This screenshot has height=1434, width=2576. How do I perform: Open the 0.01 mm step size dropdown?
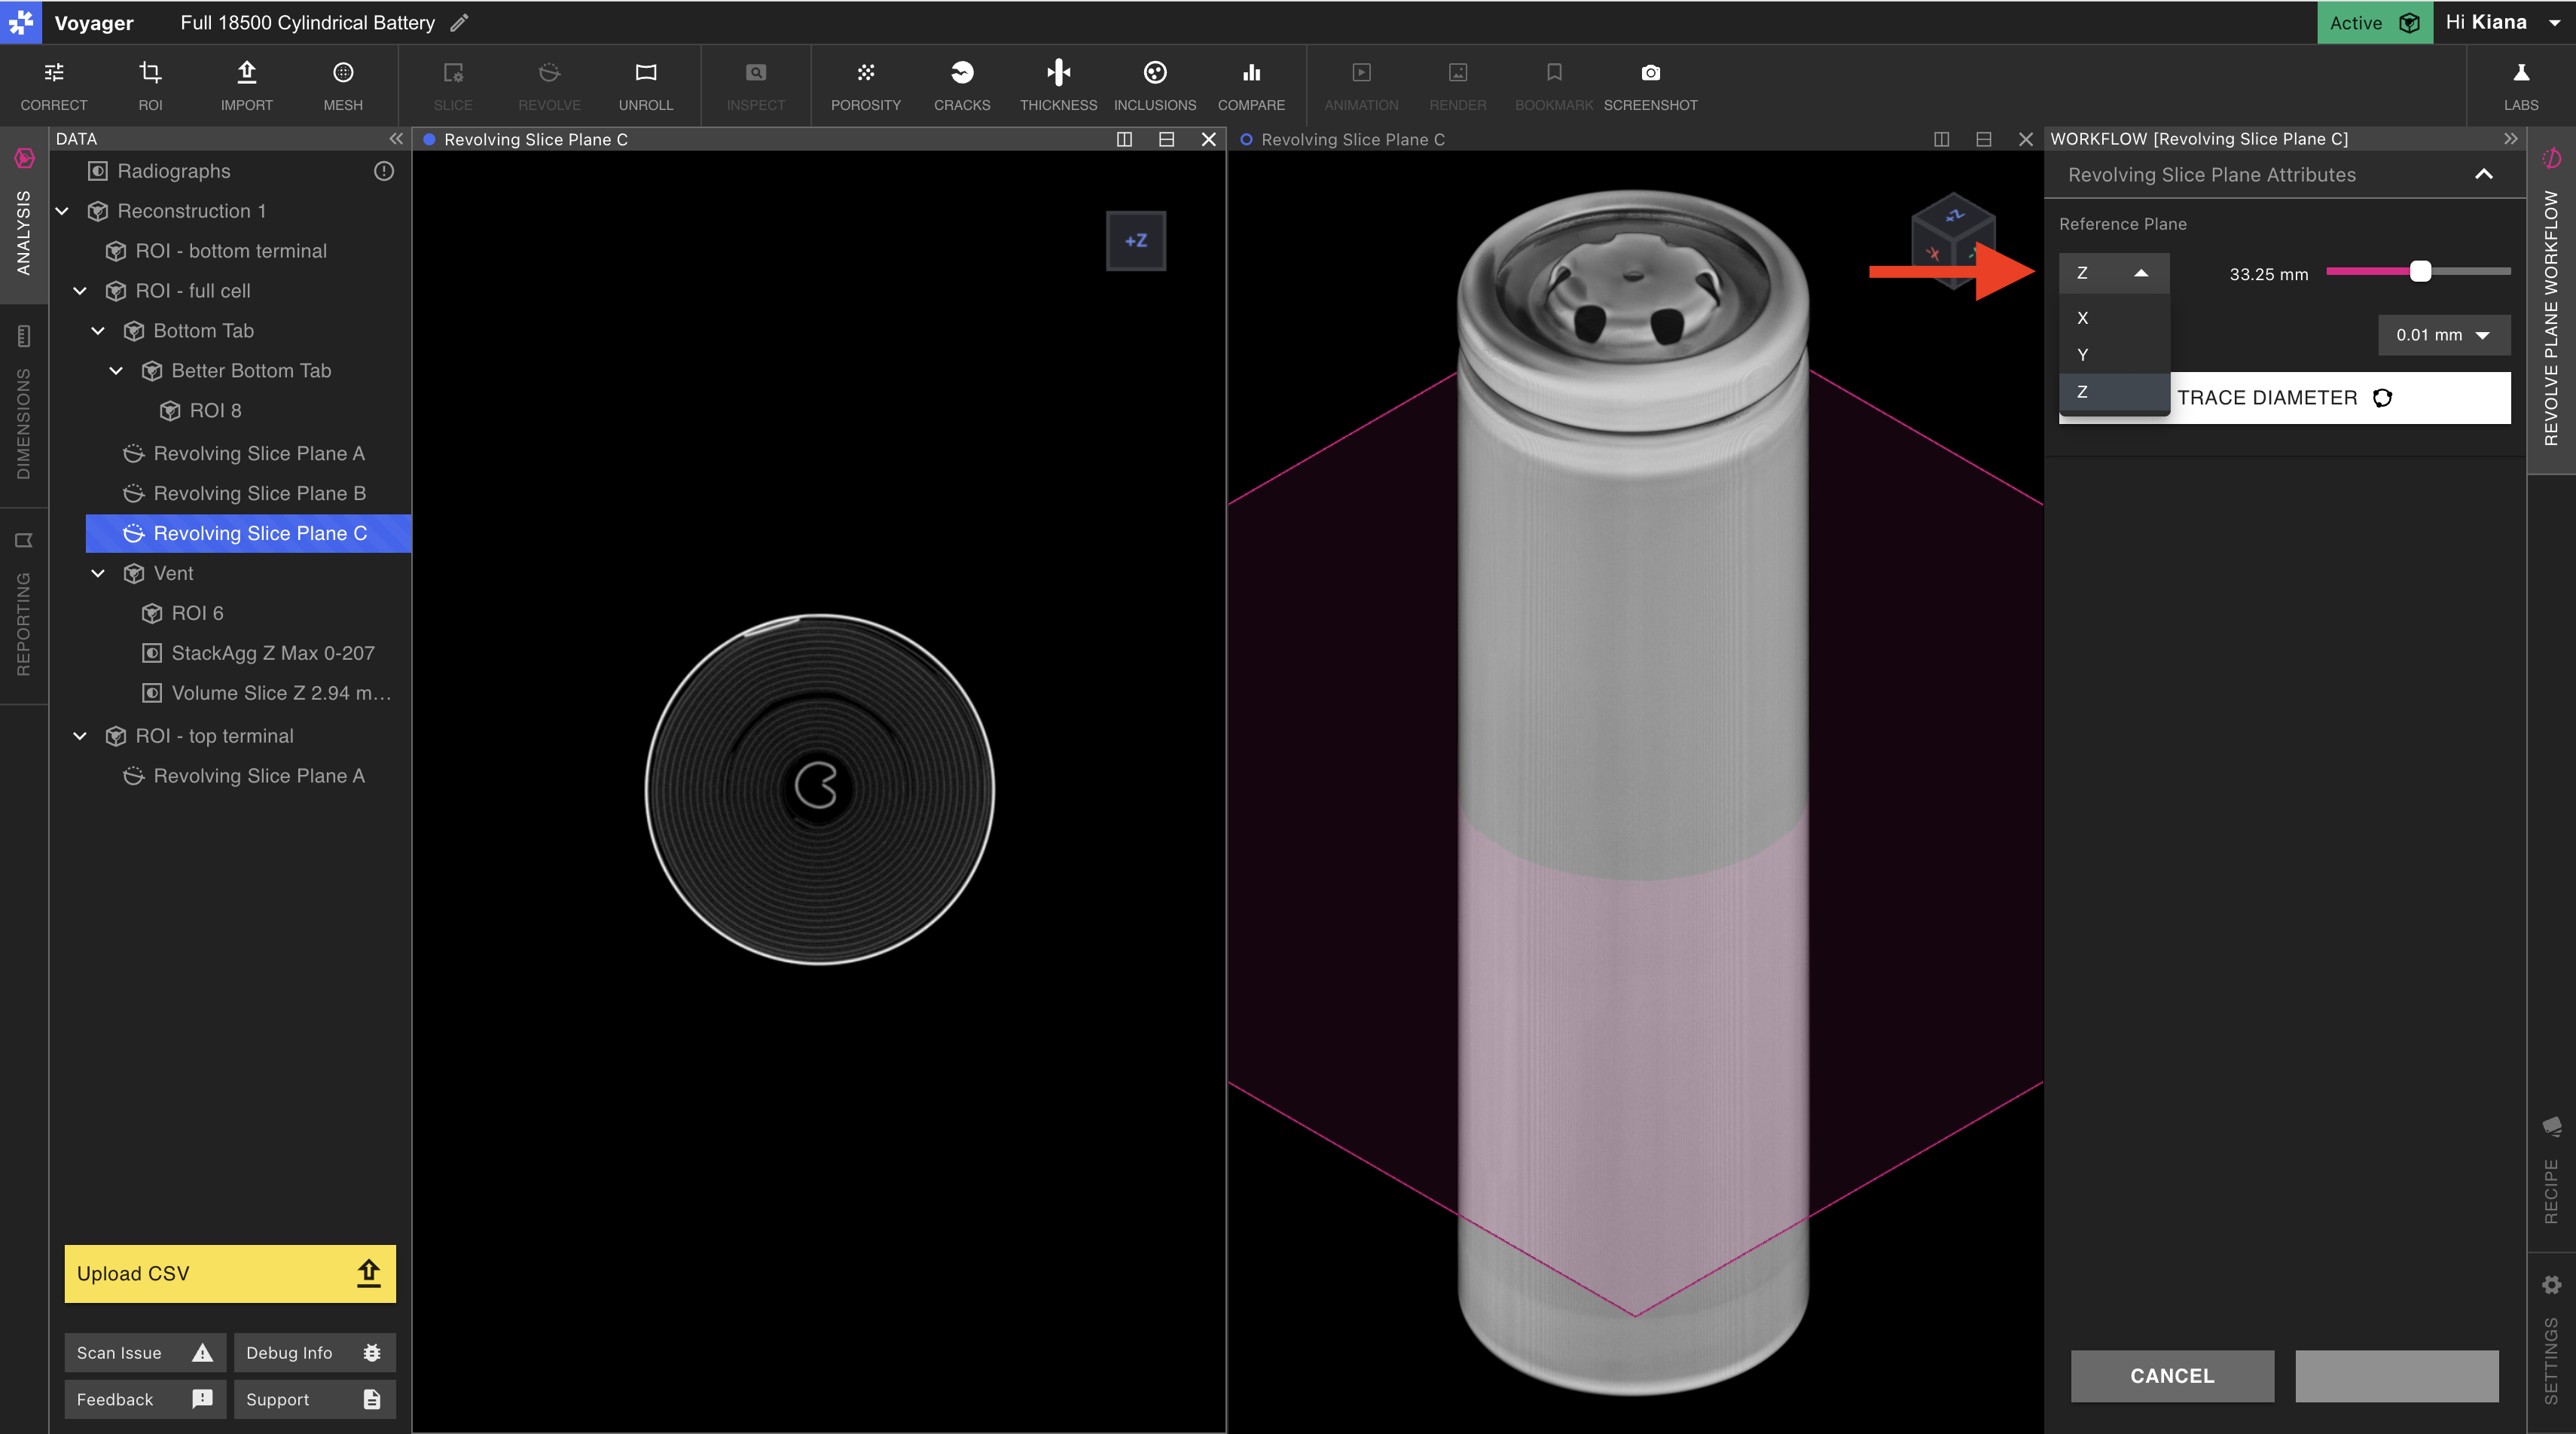(2443, 335)
